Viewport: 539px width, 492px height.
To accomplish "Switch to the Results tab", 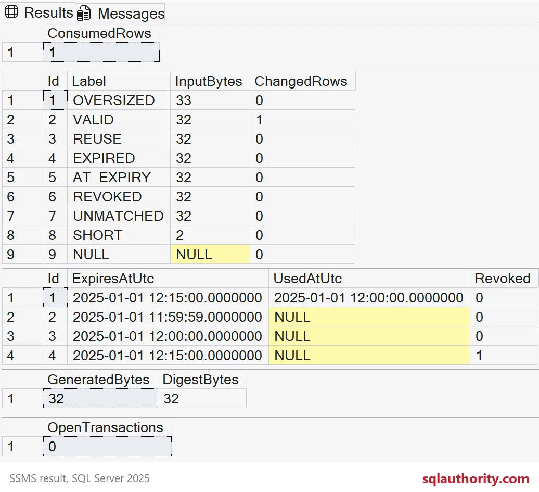I will click(x=39, y=12).
